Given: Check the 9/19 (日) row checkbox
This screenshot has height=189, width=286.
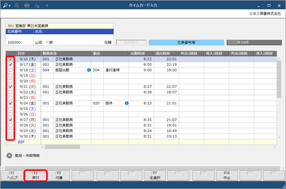Looking at the screenshot, I should coord(11,75).
